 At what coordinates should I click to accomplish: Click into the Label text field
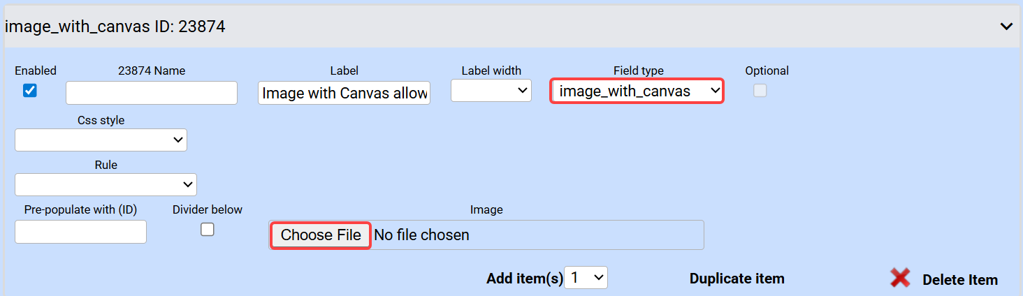pyautogui.click(x=344, y=93)
